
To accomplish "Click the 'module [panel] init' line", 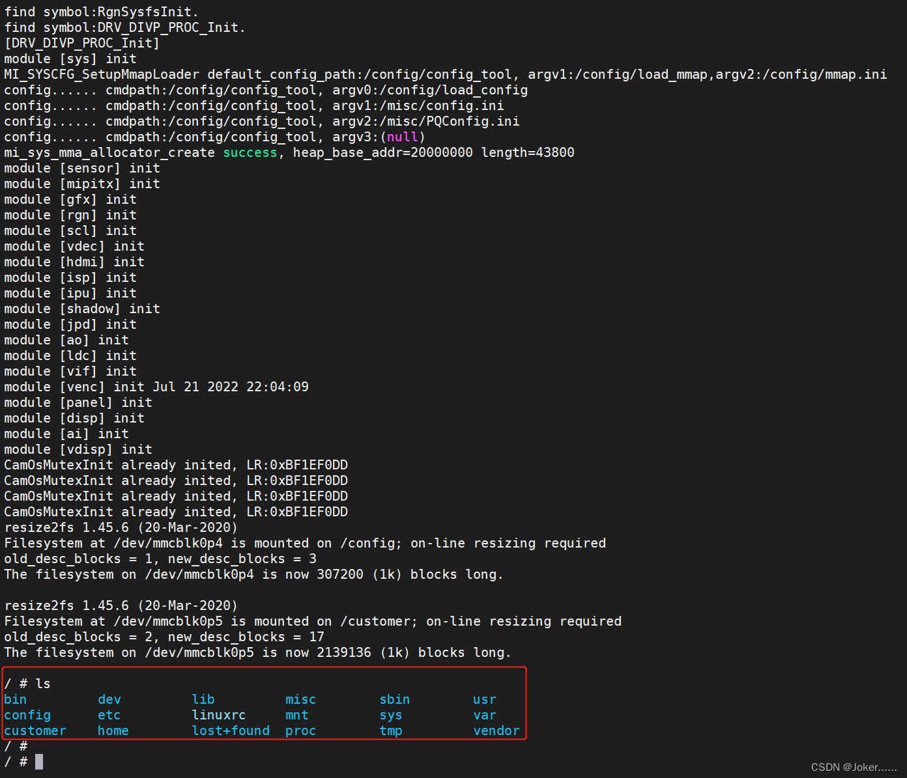I will pyautogui.click(x=78, y=402).
